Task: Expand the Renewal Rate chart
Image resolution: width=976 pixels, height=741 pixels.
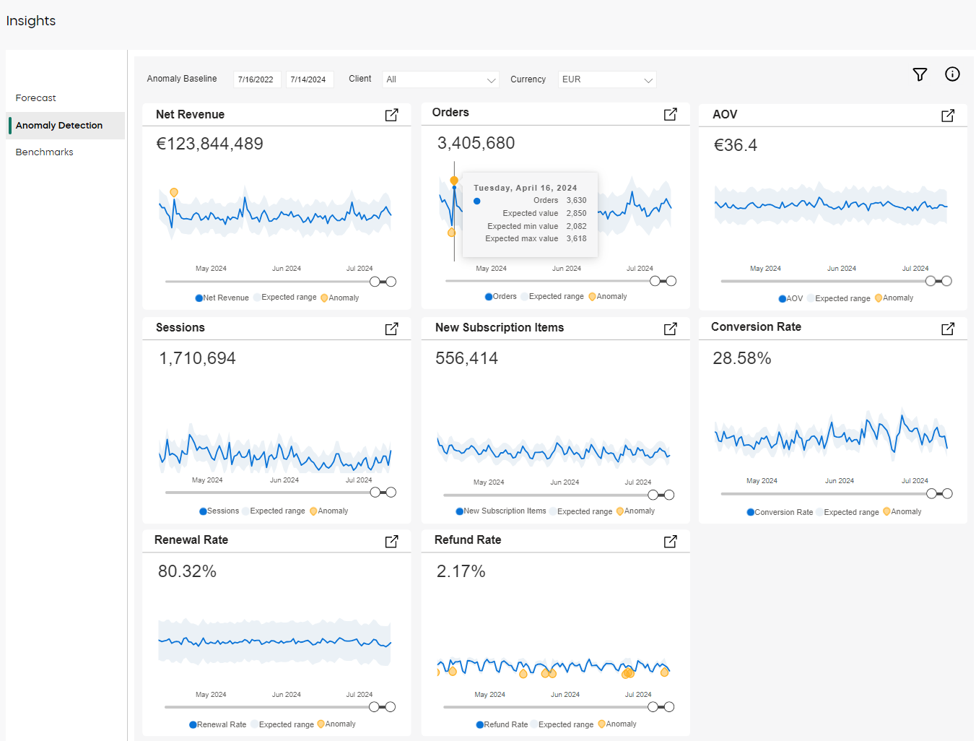Action: (x=391, y=541)
